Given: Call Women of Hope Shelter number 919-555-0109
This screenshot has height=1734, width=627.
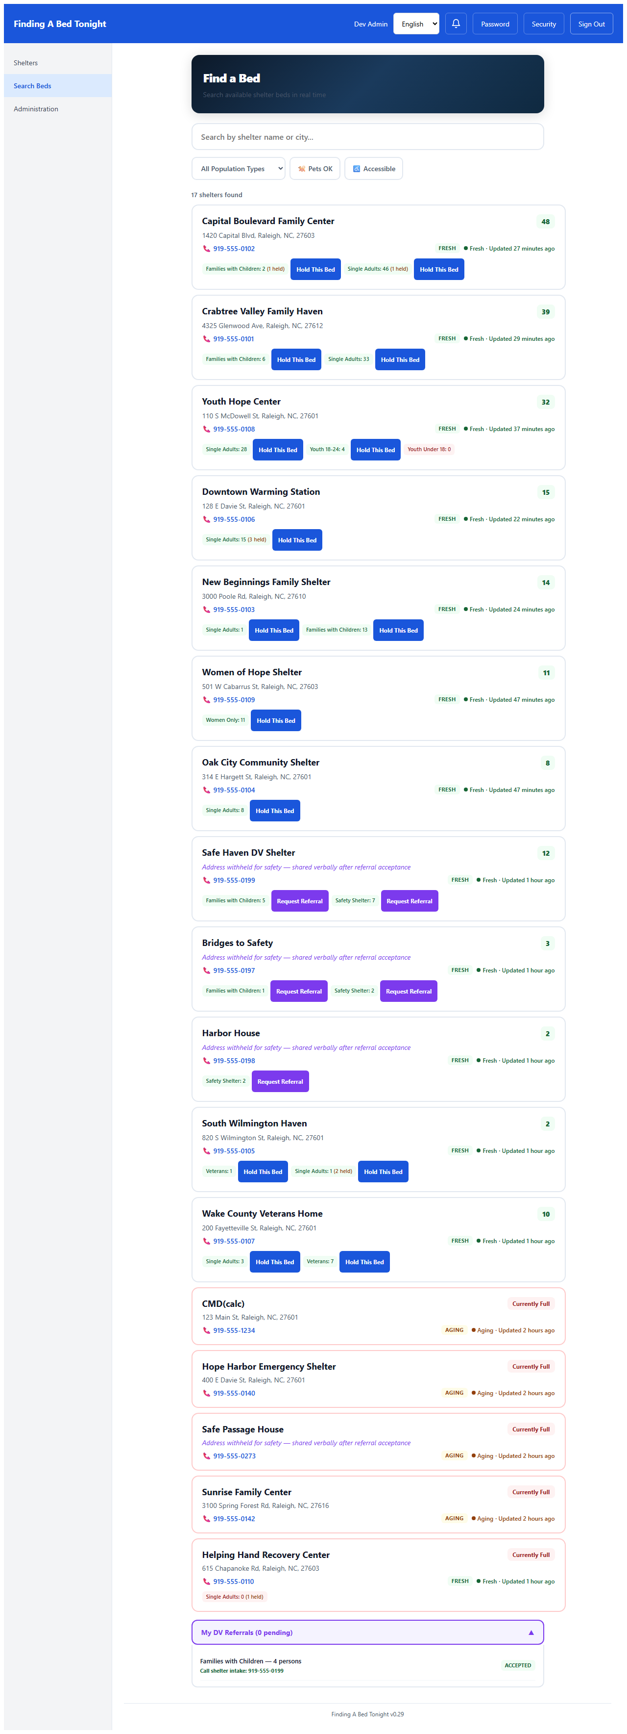Looking at the screenshot, I should click(x=234, y=700).
